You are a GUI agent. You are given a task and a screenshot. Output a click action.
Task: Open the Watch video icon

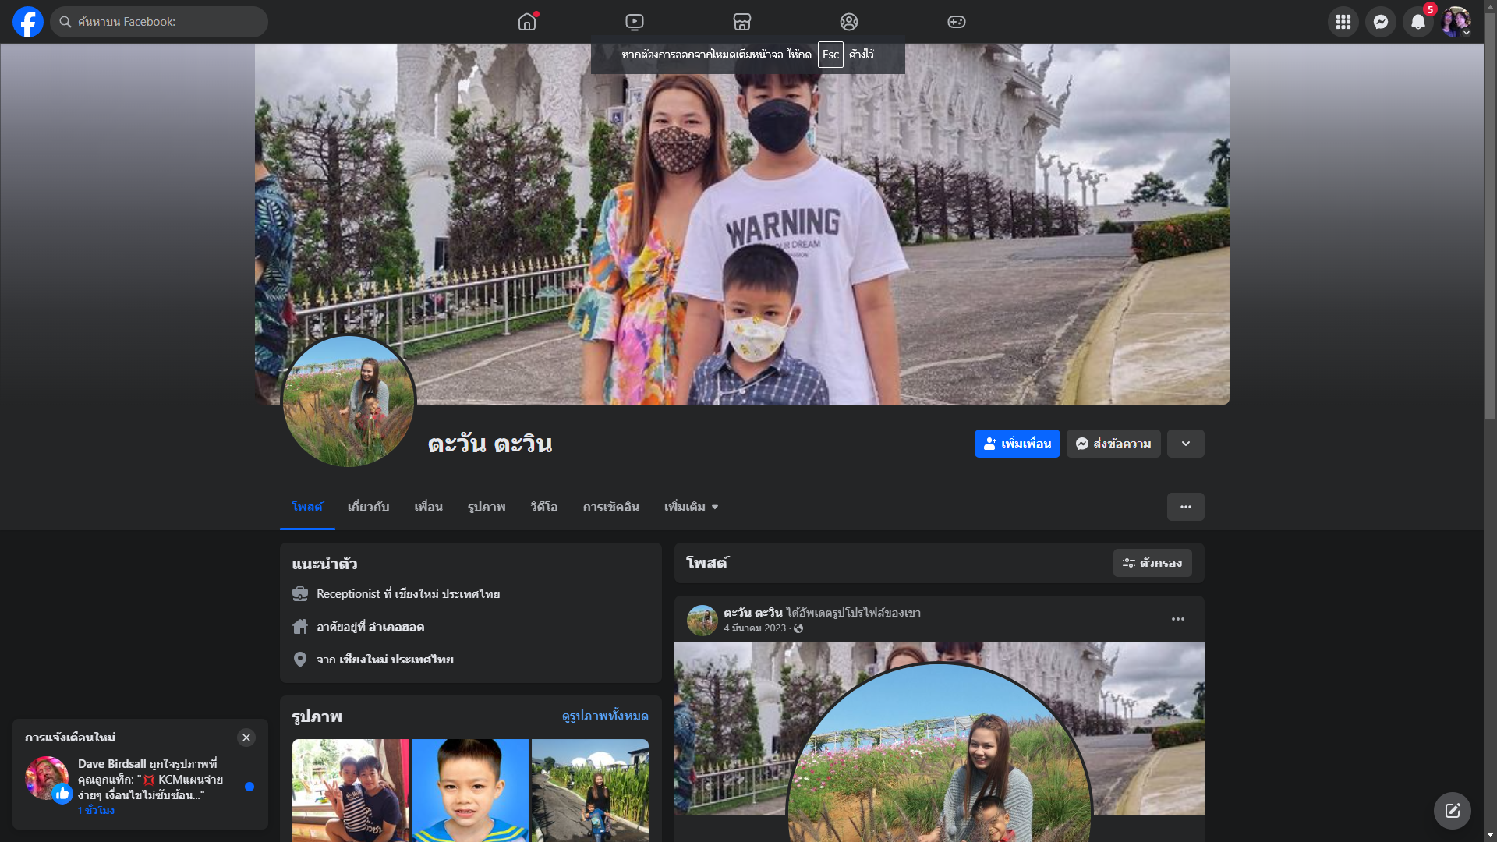coord(635,22)
